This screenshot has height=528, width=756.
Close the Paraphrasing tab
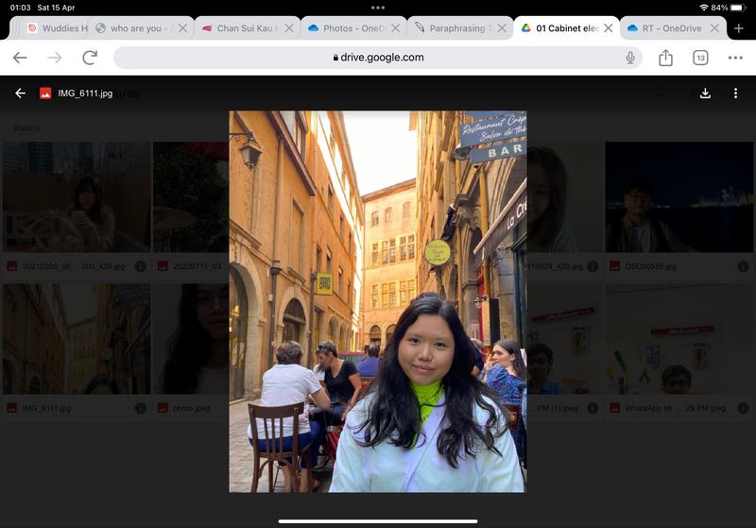(502, 28)
